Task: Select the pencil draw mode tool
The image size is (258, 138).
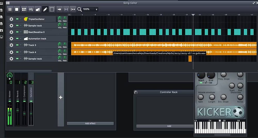Action: pos(45,9)
